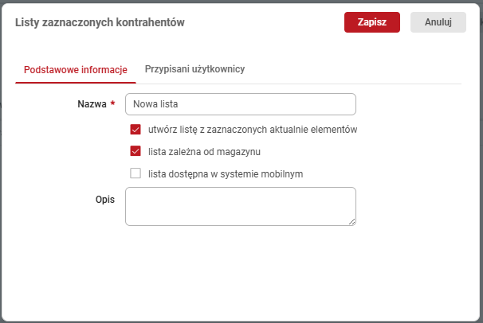This screenshot has height=323, width=483.
Task: Click the red required asterisk beside Nazwa
Action: pyautogui.click(x=113, y=104)
